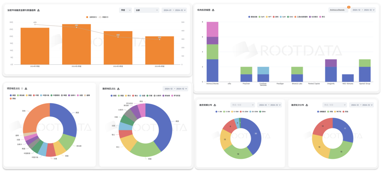This screenshot has width=383, height=173.
Task: Download the 融资轮次分布 chart
Action: pos(306,105)
